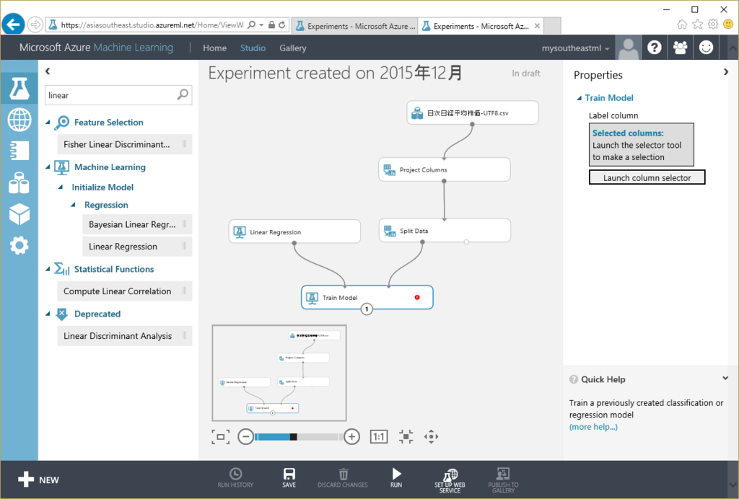Click the Zoom out minus button
Viewport: 739px width, 499px height.
245,437
